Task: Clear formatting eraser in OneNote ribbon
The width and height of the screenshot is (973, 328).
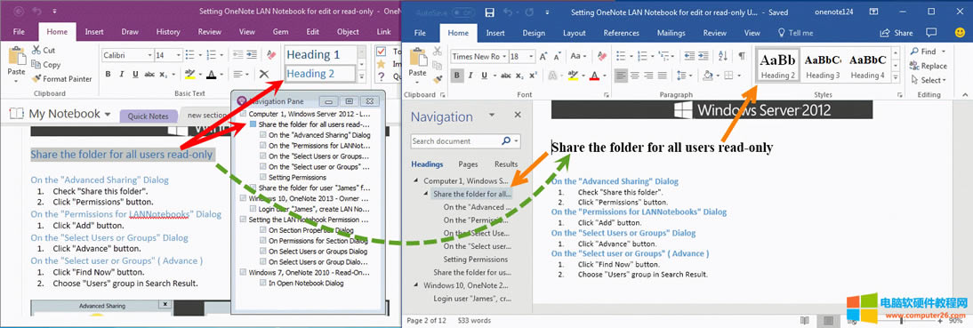Action: click(270, 55)
